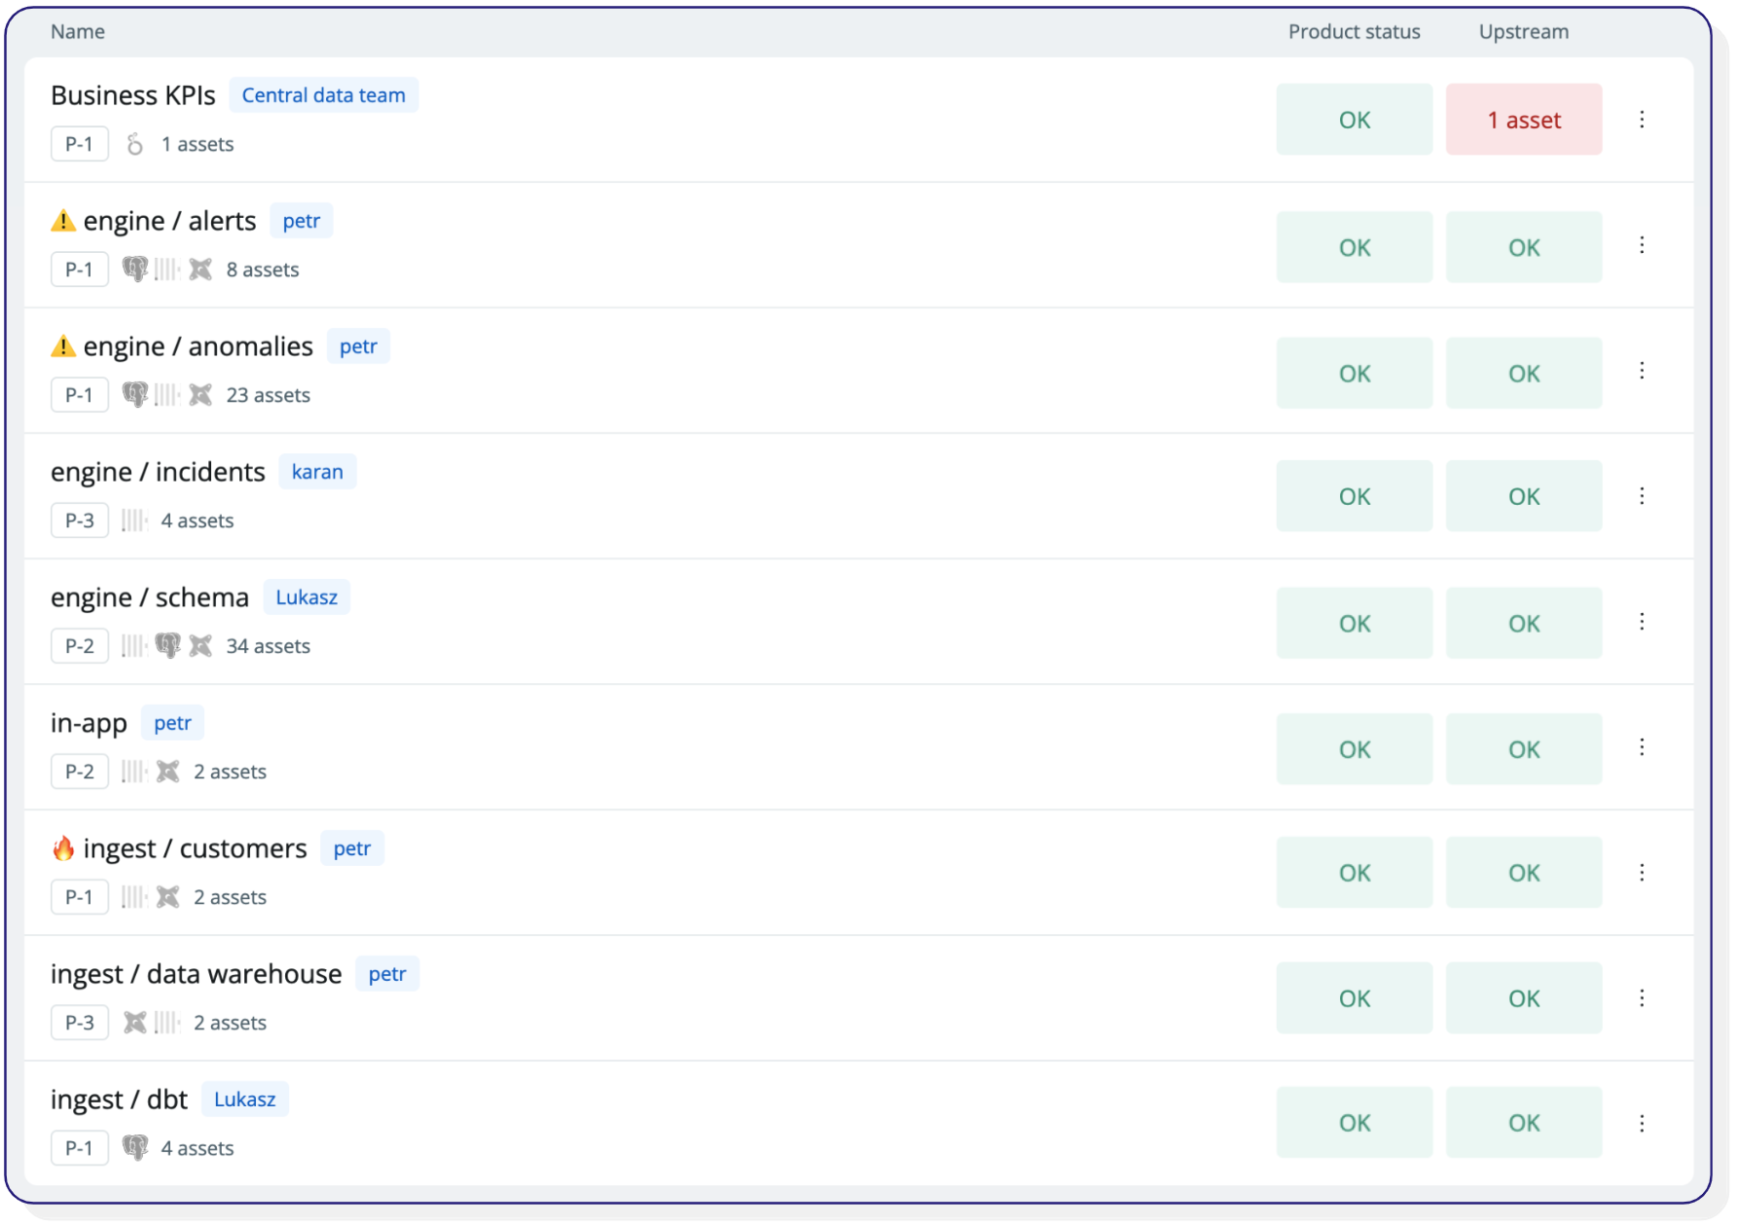Click the Product status OK badge for in-app

(1355, 749)
